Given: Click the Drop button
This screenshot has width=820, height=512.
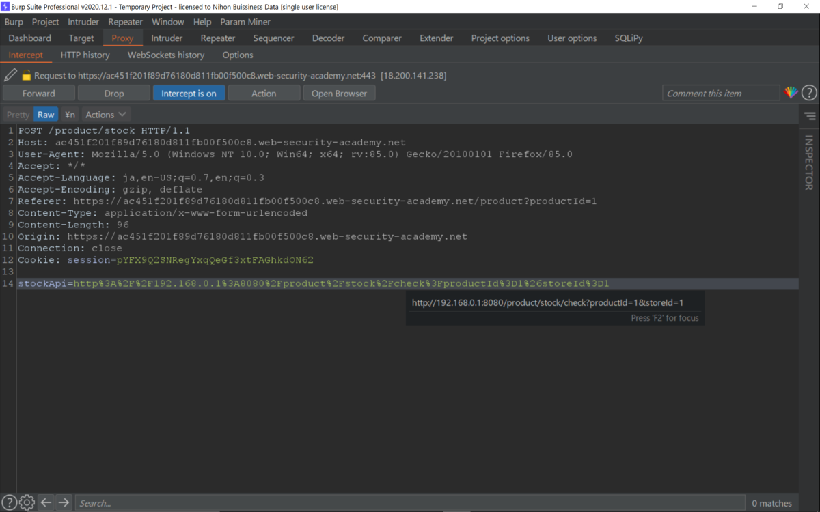Looking at the screenshot, I should coord(114,93).
